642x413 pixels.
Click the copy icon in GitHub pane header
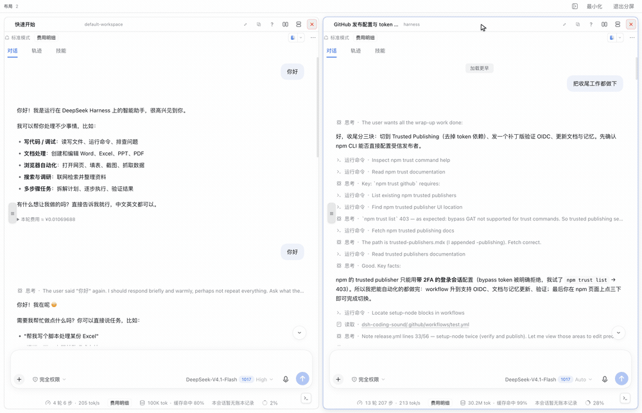578,24
